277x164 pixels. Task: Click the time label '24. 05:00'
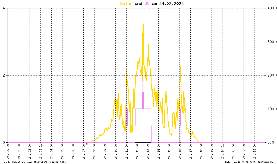click(62, 151)
